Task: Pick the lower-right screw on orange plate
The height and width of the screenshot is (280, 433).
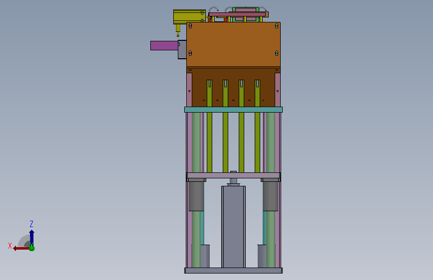Action: coord(277,53)
